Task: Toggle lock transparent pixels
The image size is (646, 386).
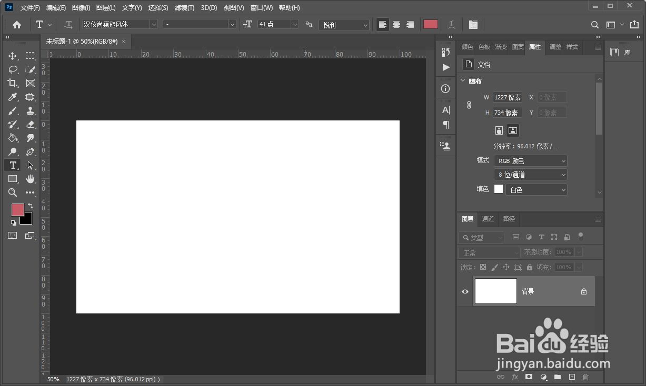Action: pos(483,267)
